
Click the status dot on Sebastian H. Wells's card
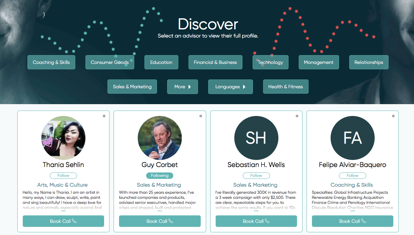(297, 116)
